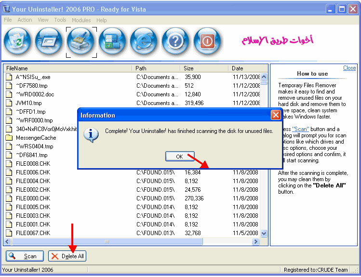
Task: Click the file icon beside ~WRD0002.doc
Action: tap(9, 94)
